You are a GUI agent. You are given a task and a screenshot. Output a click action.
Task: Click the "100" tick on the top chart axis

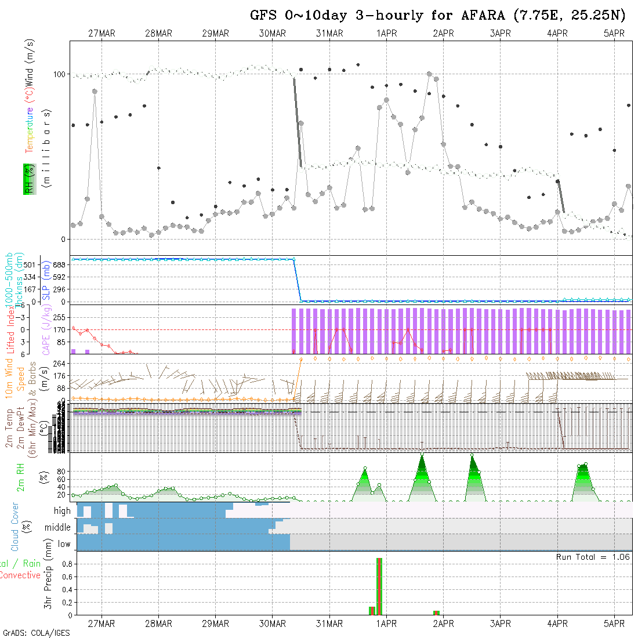pyautogui.click(x=59, y=74)
